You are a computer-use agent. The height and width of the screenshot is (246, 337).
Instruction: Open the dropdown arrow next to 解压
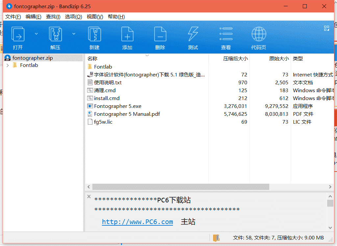[x=74, y=34]
